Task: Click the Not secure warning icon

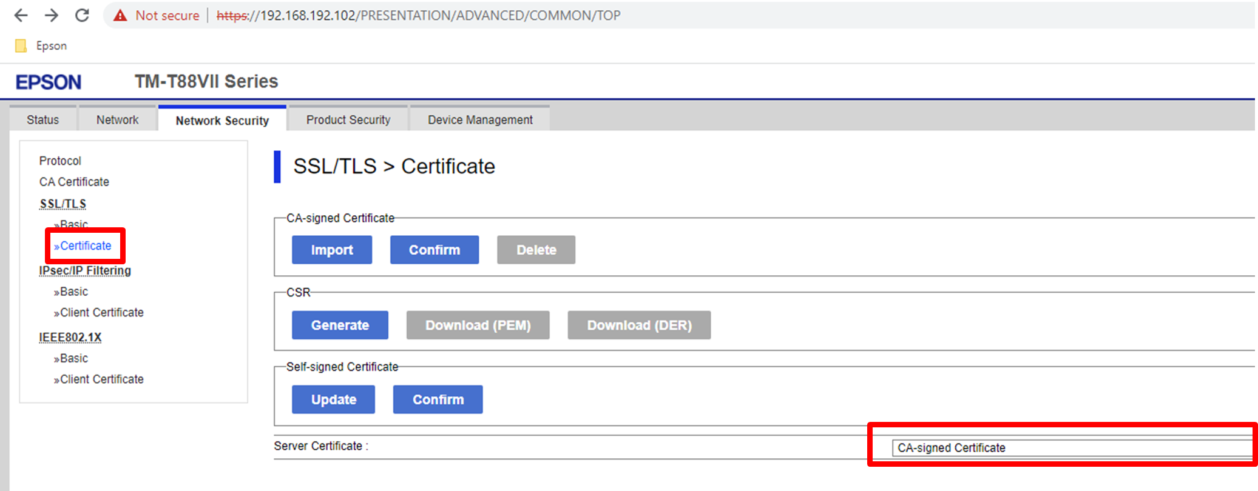Action: (x=121, y=15)
